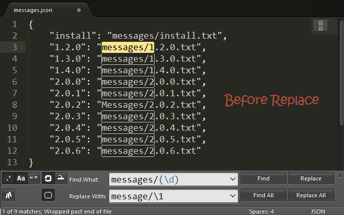Screen dimensions: 344x215
Task: Click highlighted match on line 3
Action: 128,48
